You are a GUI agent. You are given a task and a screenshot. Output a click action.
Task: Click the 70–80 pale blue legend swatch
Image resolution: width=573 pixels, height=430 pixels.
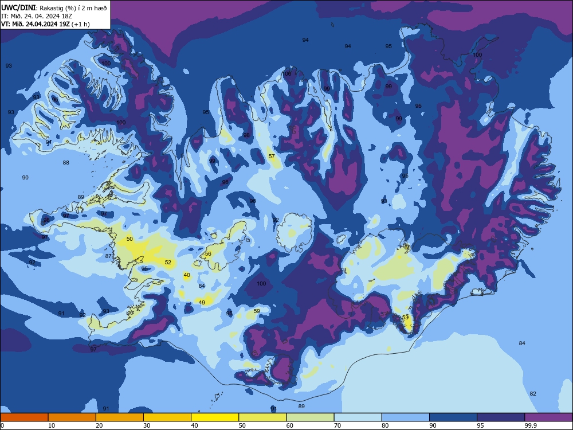point(358,417)
